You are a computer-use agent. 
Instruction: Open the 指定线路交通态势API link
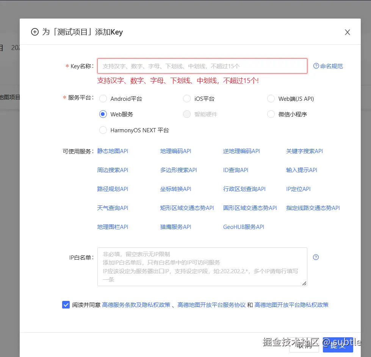coord(313,208)
